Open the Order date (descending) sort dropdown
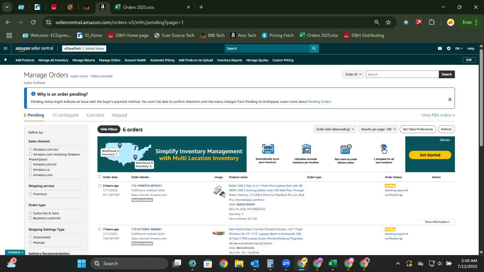This screenshot has height=272, width=484. pyautogui.click(x=334, y=129)
